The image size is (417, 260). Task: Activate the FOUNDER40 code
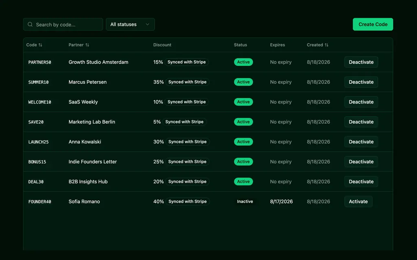pos(358,201)
